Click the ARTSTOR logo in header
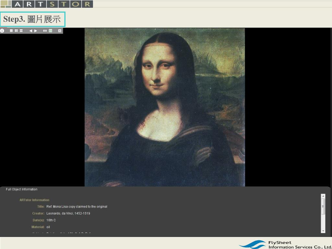Image resolution: width=332 pixels, height=249 pixels. click(x=47, y=4)
